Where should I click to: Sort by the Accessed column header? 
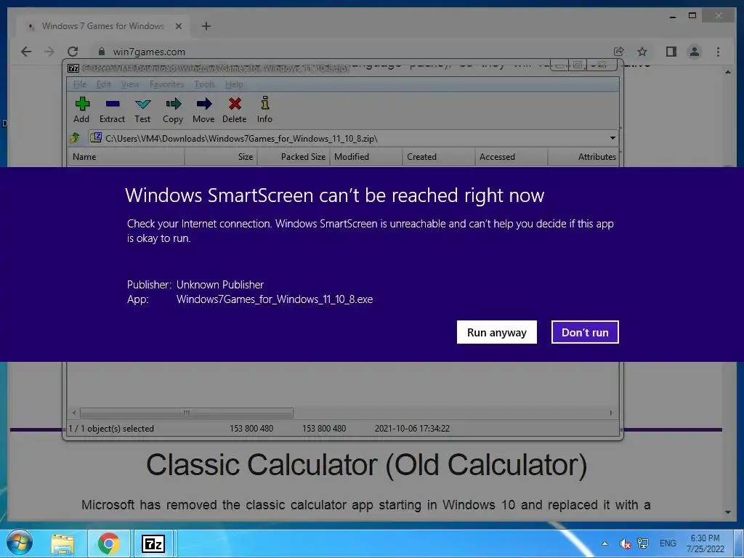(x=511, y=157)
